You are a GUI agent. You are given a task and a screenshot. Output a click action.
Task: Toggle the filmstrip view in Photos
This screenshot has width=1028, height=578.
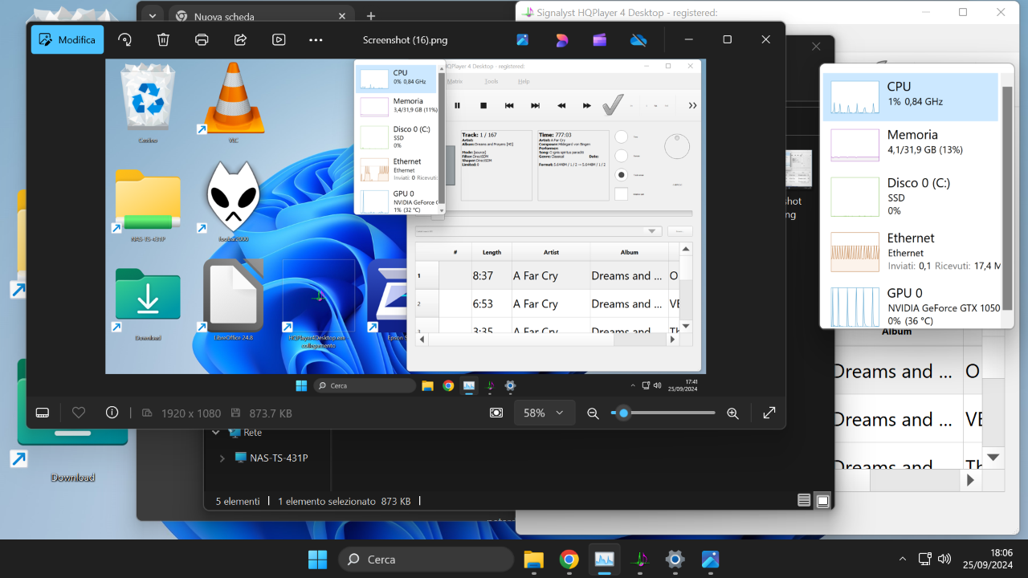pyautogui.click(x=43, y=413)
